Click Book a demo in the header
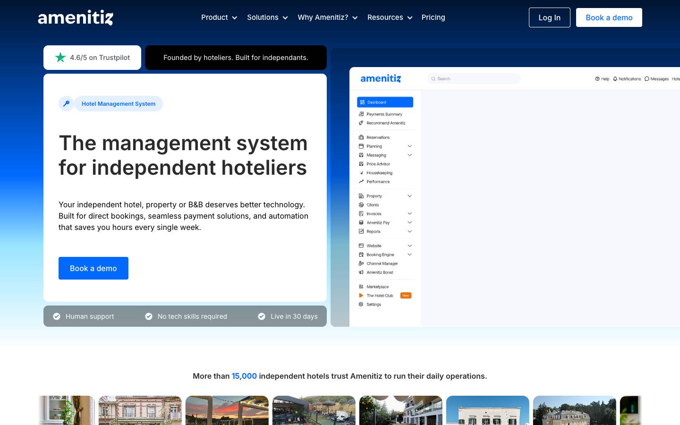This screenshot has height=425, width=680. tap(609, 17)
